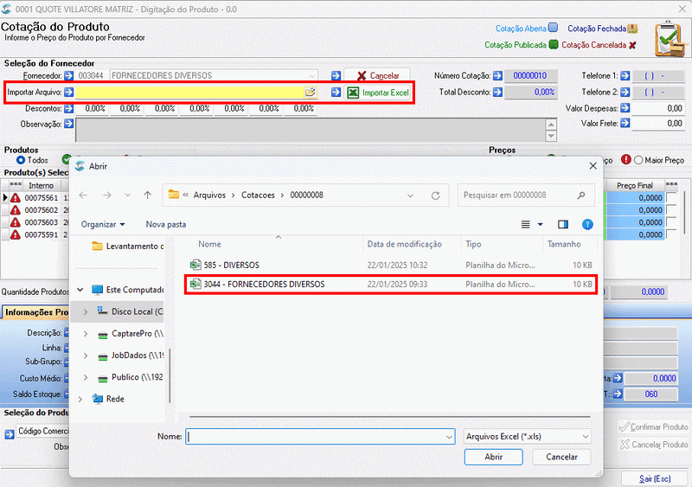Click the blue arrow beside Descontos label
The height and width of the screenshot is (487, 692).
[x=68, y=108]
